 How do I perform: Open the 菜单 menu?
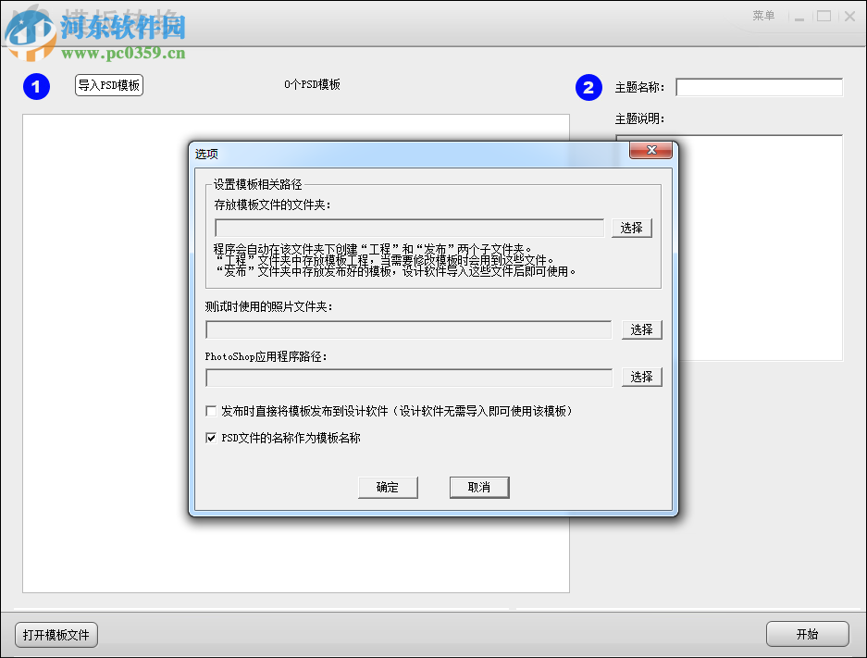point(763,16)
